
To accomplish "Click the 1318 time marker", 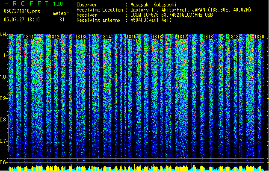I will tap(208, 37).
